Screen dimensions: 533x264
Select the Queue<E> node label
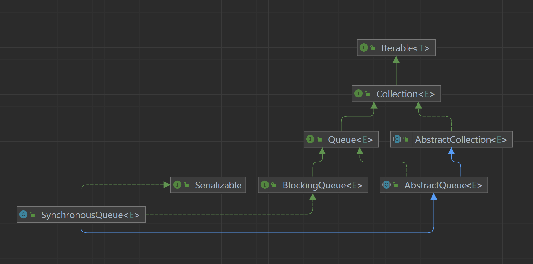(x=350, y=140)
